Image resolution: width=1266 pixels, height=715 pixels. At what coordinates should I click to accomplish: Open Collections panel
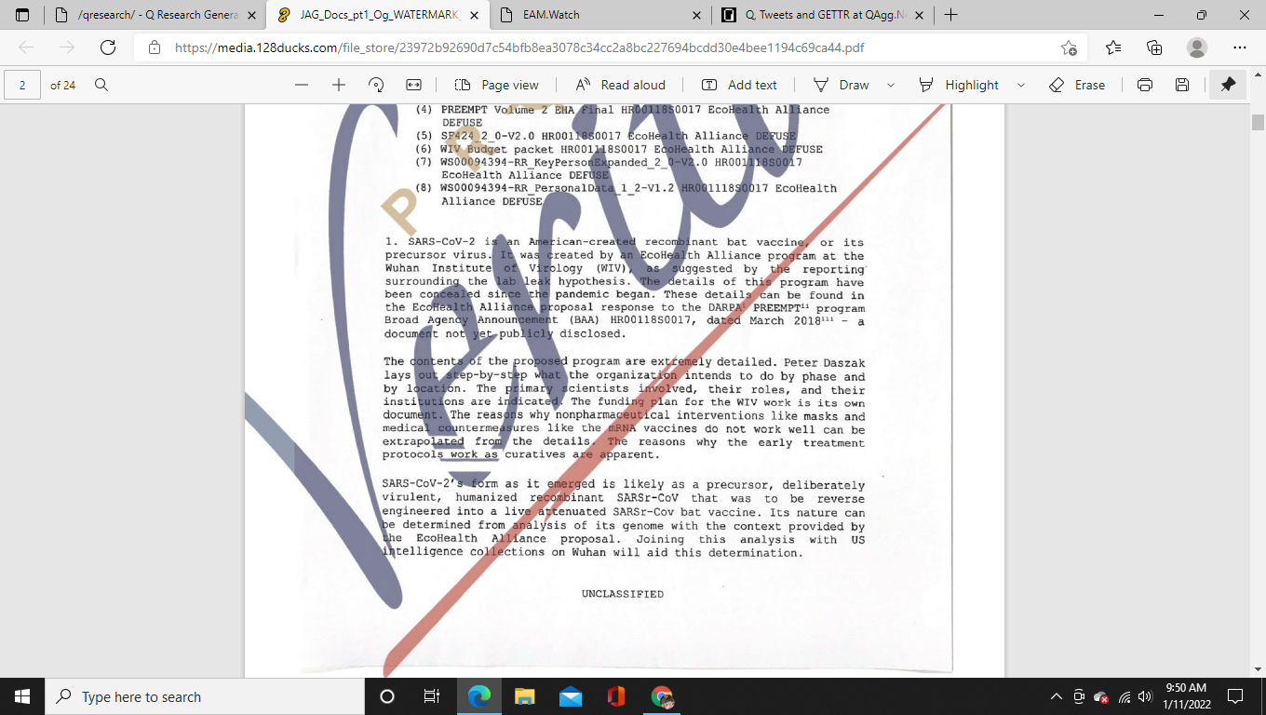pos(1154,47)
